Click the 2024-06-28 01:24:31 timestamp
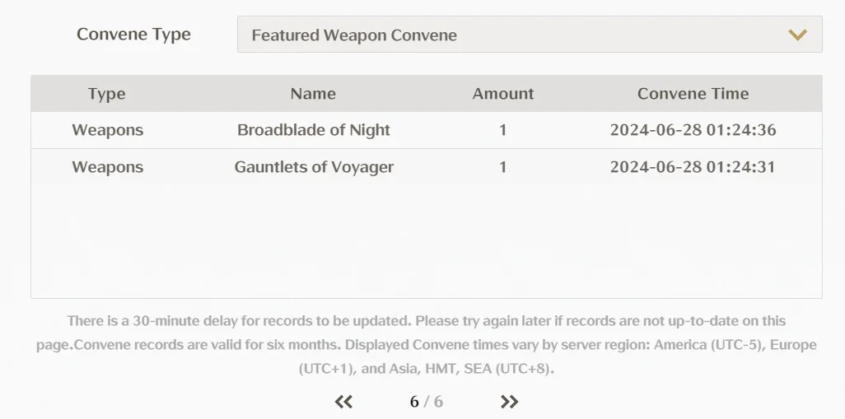 tap(693, 167)
